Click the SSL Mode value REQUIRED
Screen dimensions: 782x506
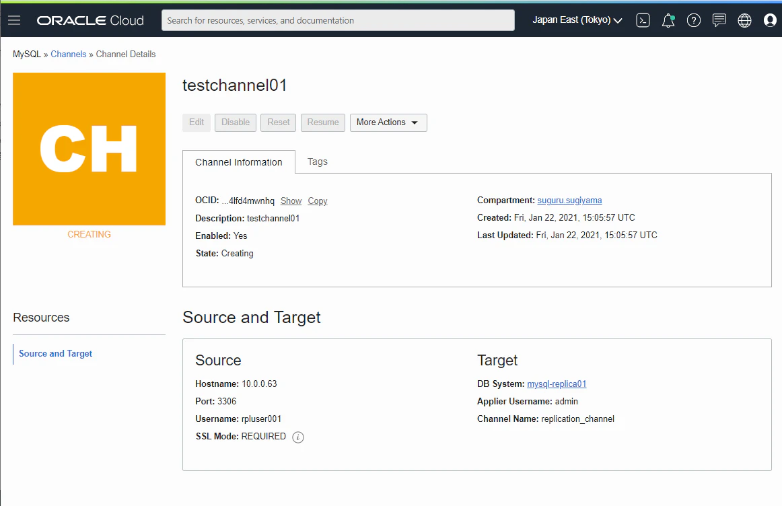coord(264,436)
